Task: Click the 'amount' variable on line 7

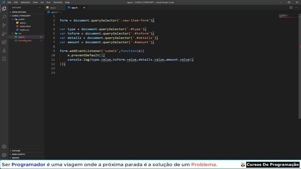Action: [73, 42]
